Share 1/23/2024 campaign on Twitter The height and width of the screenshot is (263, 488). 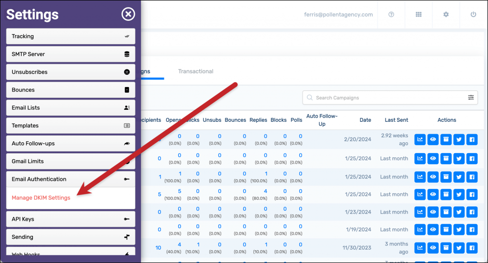click(x=458, y=212)
